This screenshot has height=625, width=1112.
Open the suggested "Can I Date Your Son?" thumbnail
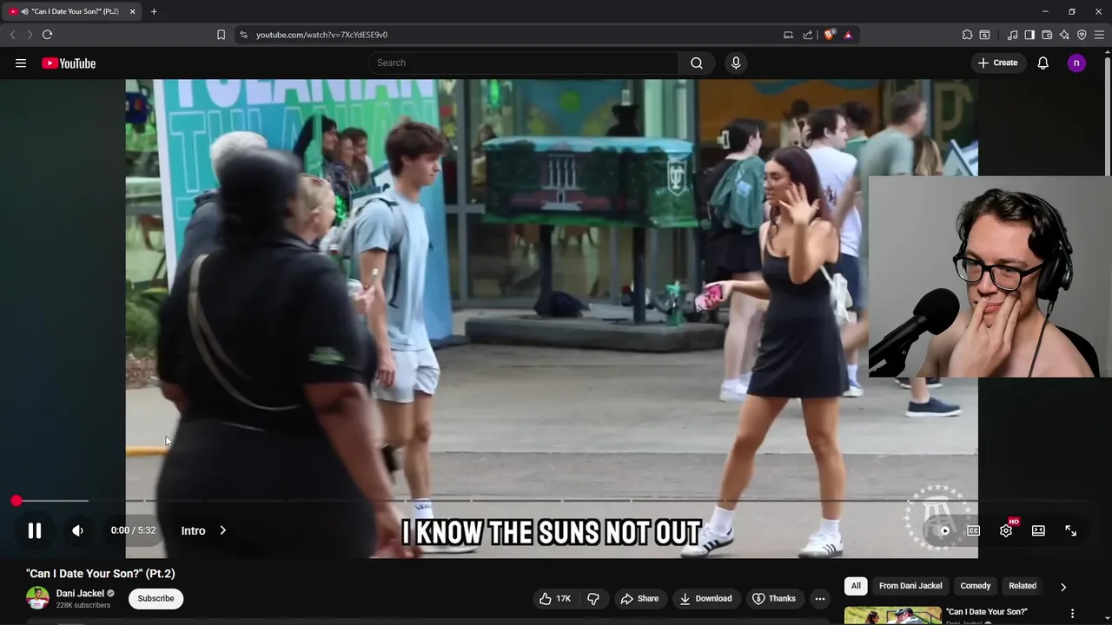(x=892, y=615)
